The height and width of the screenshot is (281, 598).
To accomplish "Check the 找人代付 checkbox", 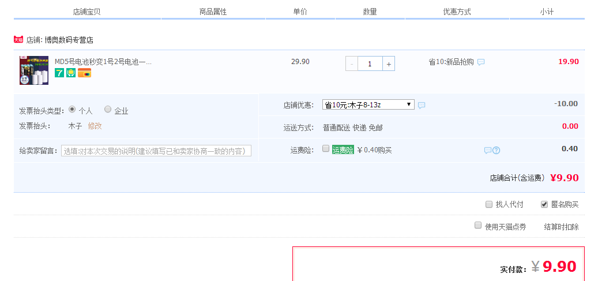I will 489,204.
